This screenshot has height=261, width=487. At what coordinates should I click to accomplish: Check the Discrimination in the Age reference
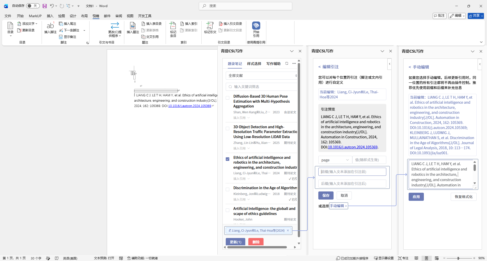coord(228,189)
